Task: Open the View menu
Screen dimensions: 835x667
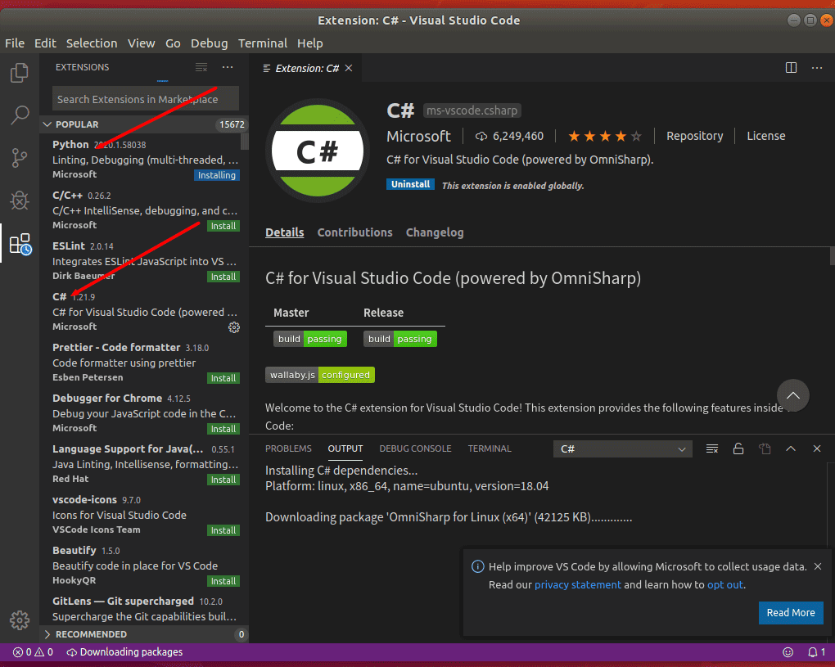Action: point(141,43)
